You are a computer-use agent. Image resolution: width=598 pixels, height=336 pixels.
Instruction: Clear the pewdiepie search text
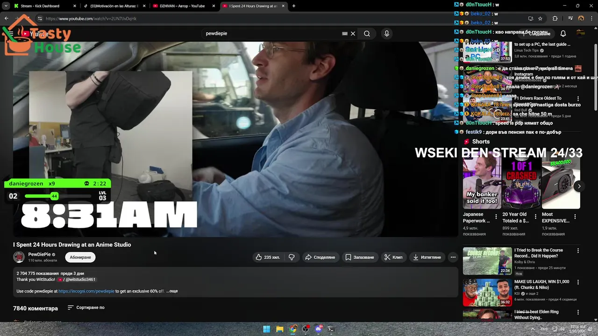(x=353, y=34)
